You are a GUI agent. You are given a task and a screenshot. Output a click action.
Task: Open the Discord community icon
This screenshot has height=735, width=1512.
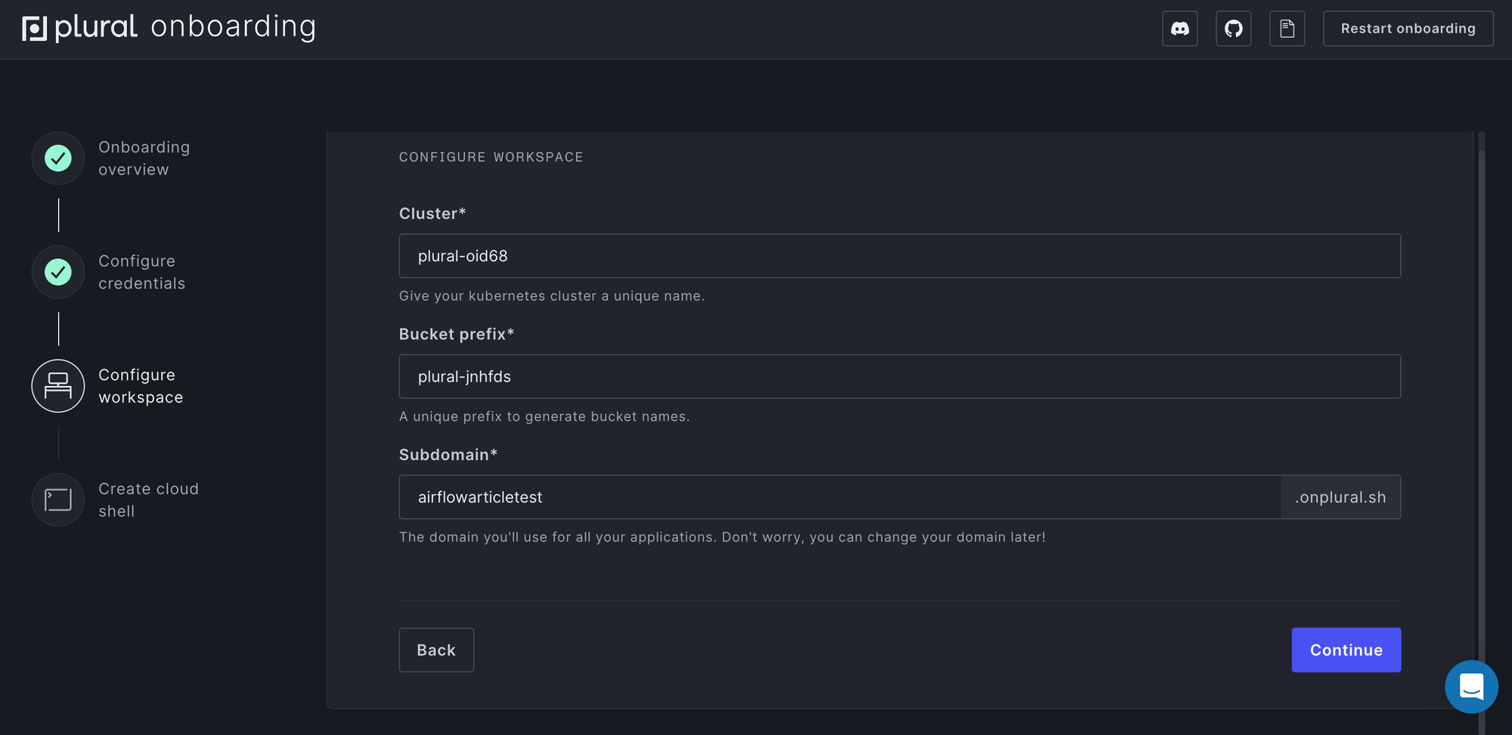1179,29
